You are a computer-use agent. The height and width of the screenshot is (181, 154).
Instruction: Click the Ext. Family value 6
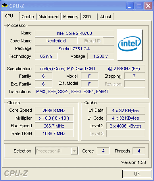[43, 84]
